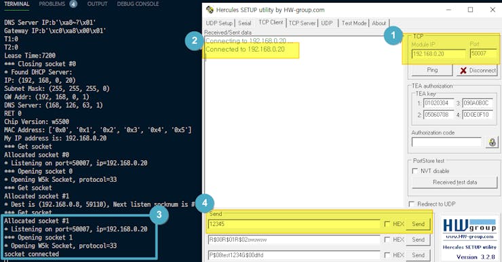Click the Received test data button
The width and height of the screenshot is (502, 262).
pyautogui.click(x=455, y=183)
